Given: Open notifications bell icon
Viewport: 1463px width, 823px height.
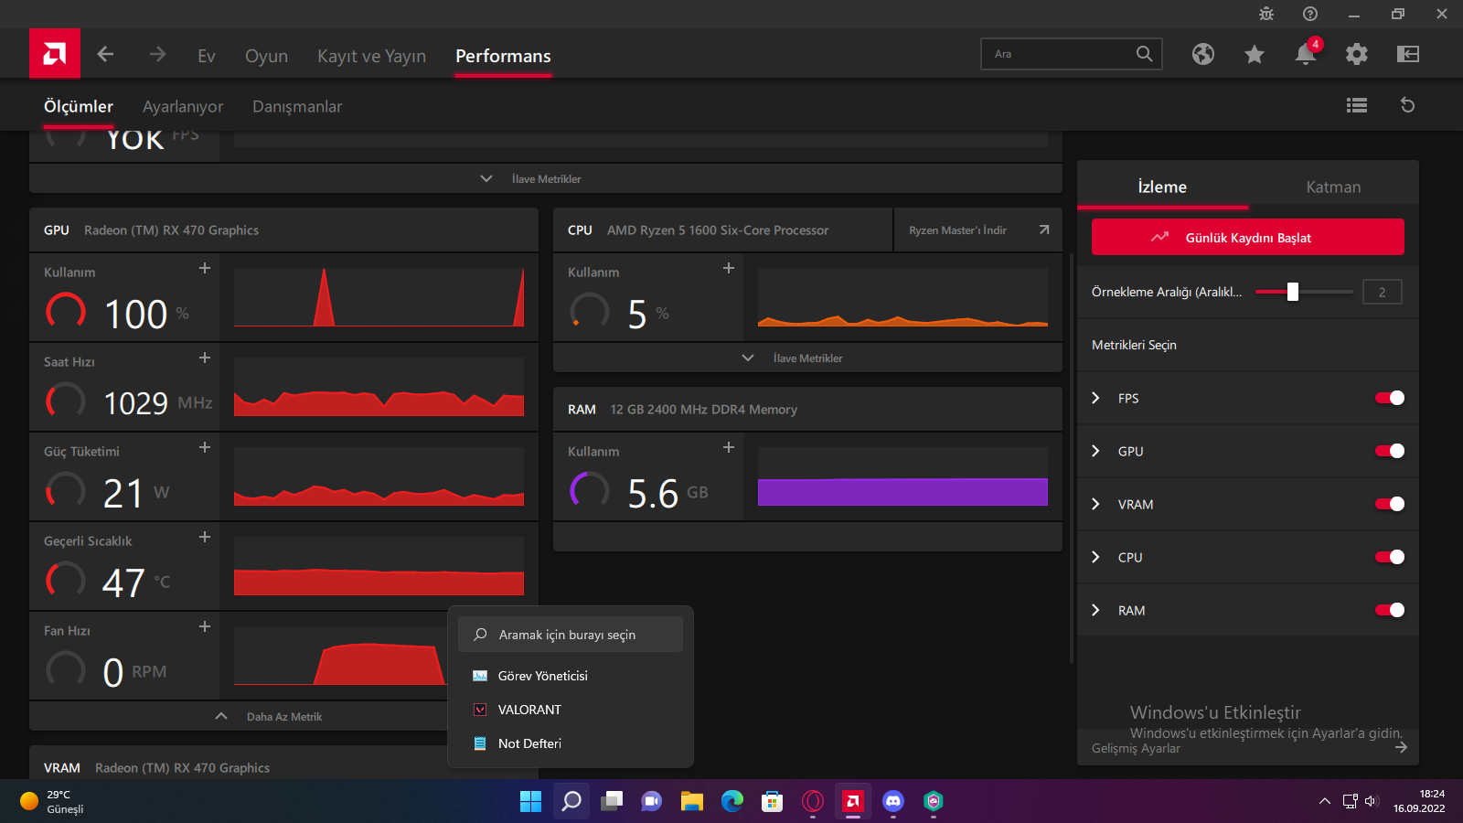Looking at the screenshot, I should [1305, 55].
